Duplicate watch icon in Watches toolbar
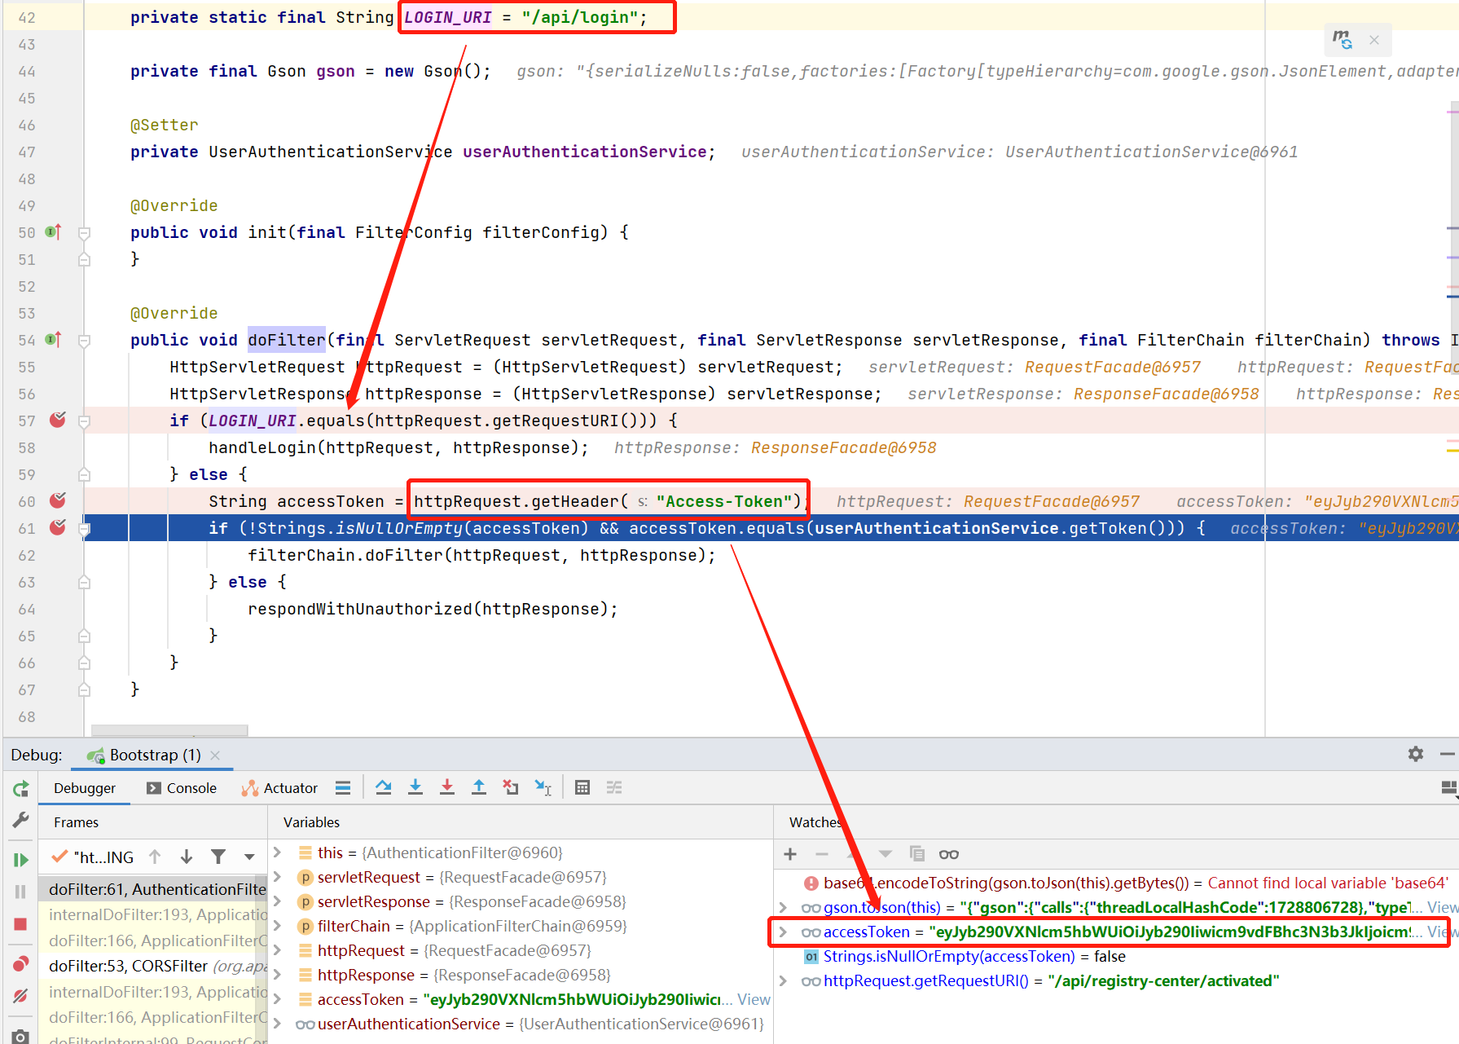 (917, 854)
